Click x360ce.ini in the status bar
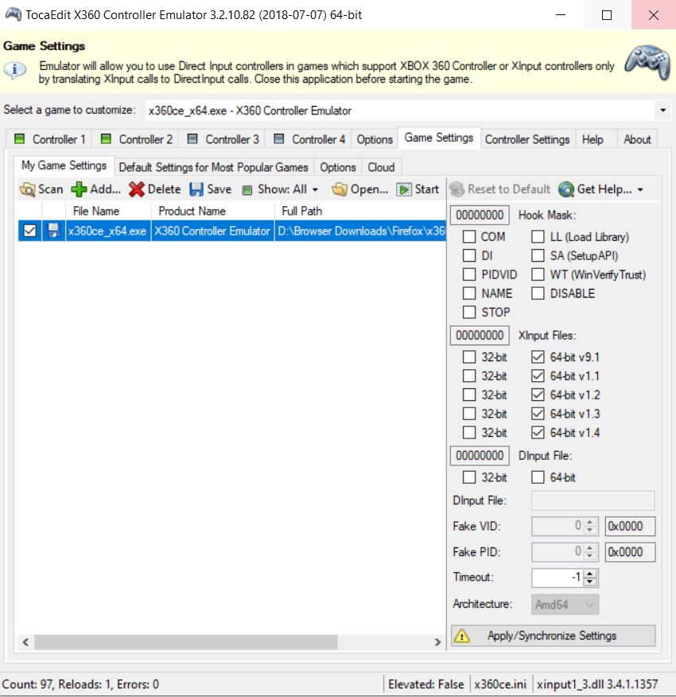Image resolution: width=676 pixels, height=697 pixels. point(500,684)
